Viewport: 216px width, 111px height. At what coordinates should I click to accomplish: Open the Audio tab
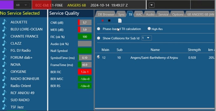(x=150, y=14)
